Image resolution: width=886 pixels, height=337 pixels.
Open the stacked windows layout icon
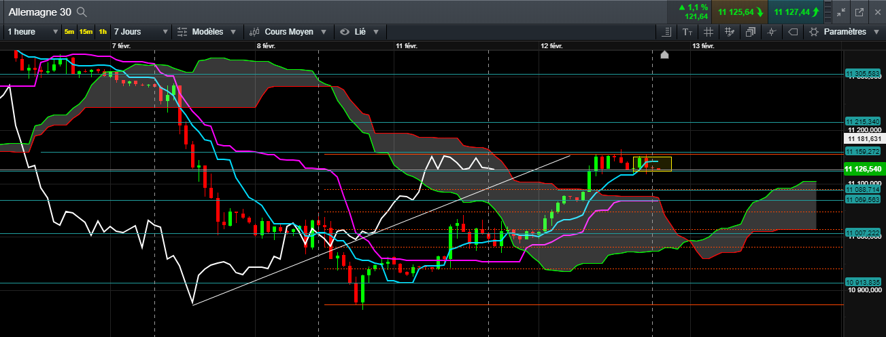751,32
